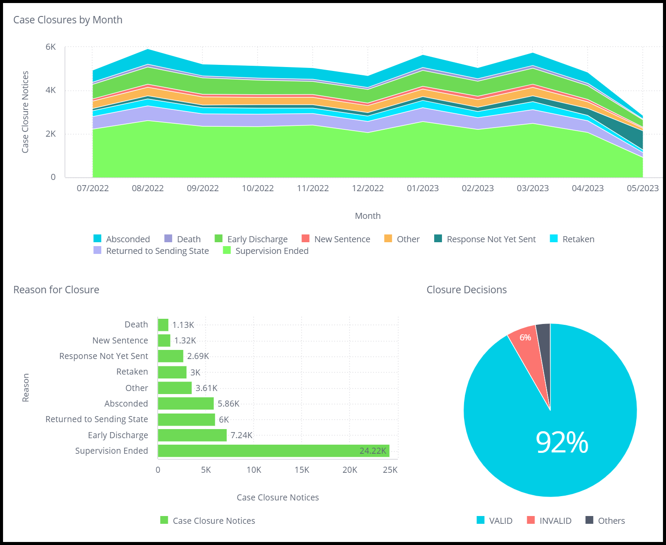Viewport: 666px width, 545px height.
Task: Click the 05/2023 axis label
Action: [x=643, y=188]
